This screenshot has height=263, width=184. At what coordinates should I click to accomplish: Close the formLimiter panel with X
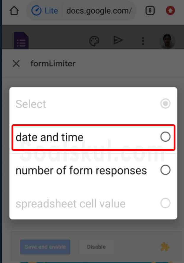[16, 64]
